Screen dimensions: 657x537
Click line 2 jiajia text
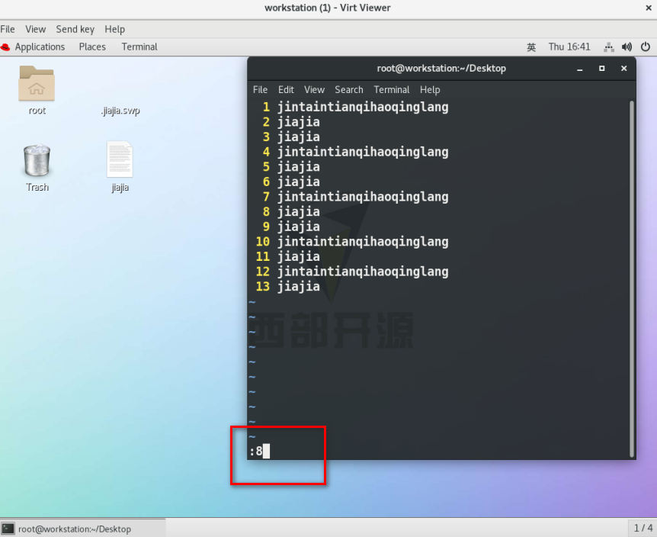[x=298, y=122]
